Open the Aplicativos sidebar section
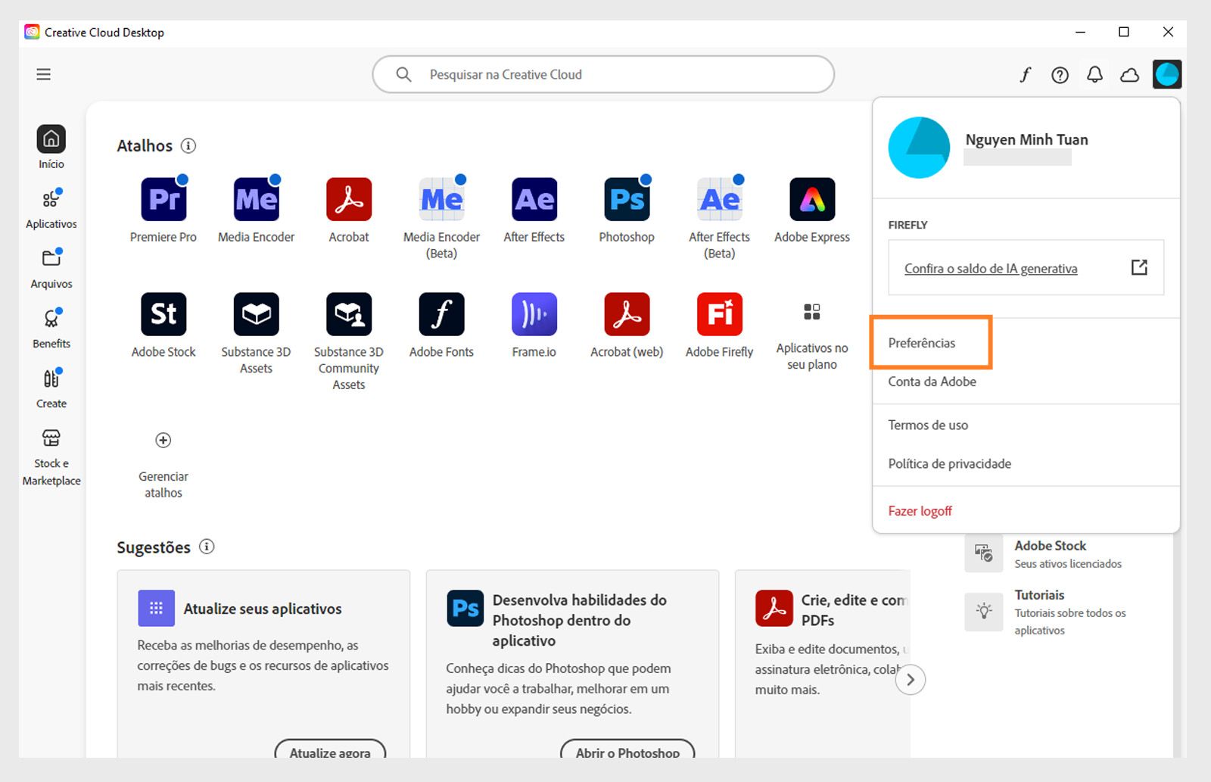 (x=51, y=204)
